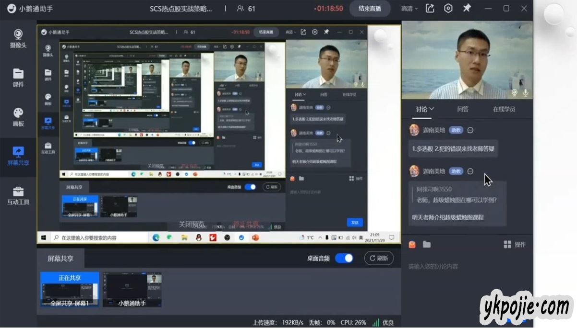Open 互动工具 interactive tools in main sidebar
This screenshot has height=328, width=577.
pyautogui.click(x=18, y=195)
